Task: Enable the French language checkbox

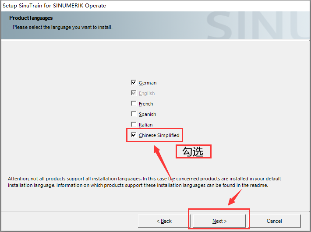Action: 134,103
